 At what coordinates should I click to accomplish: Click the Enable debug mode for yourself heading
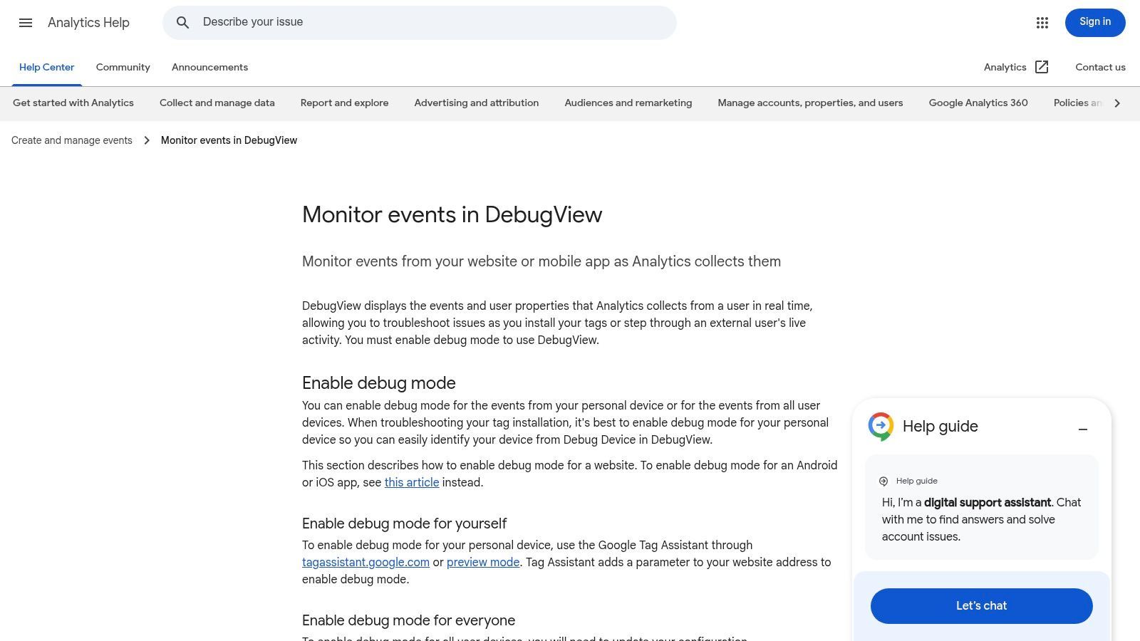pyautogui.click(x=404, y=523)
